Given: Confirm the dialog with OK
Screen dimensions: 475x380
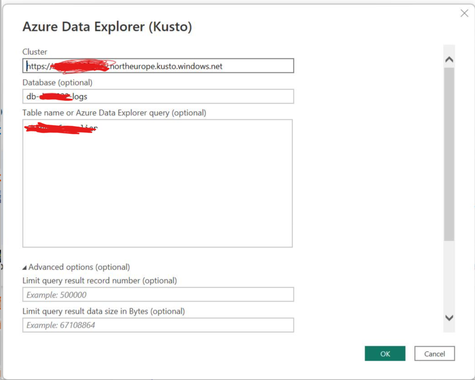Looking at the screenshot, I should click(x=385, y=354).
